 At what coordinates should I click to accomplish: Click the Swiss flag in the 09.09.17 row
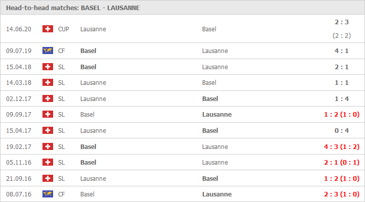click(48, 114)
